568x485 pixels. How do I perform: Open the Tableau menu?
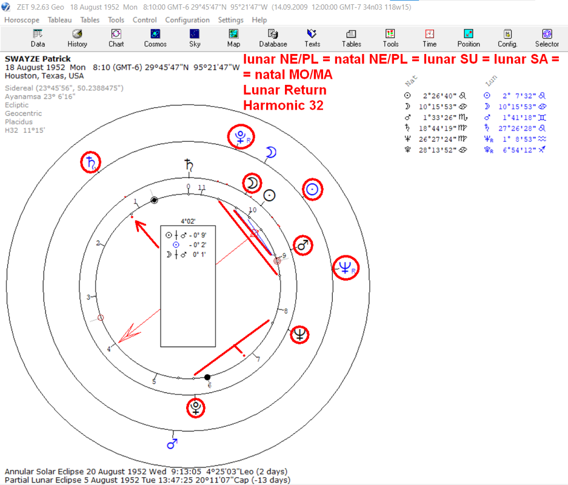click(x=59, y=20)
